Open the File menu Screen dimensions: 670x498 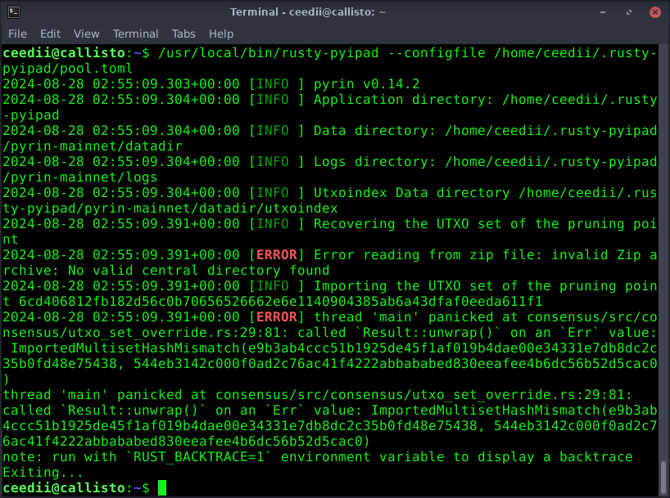point(17,34)
